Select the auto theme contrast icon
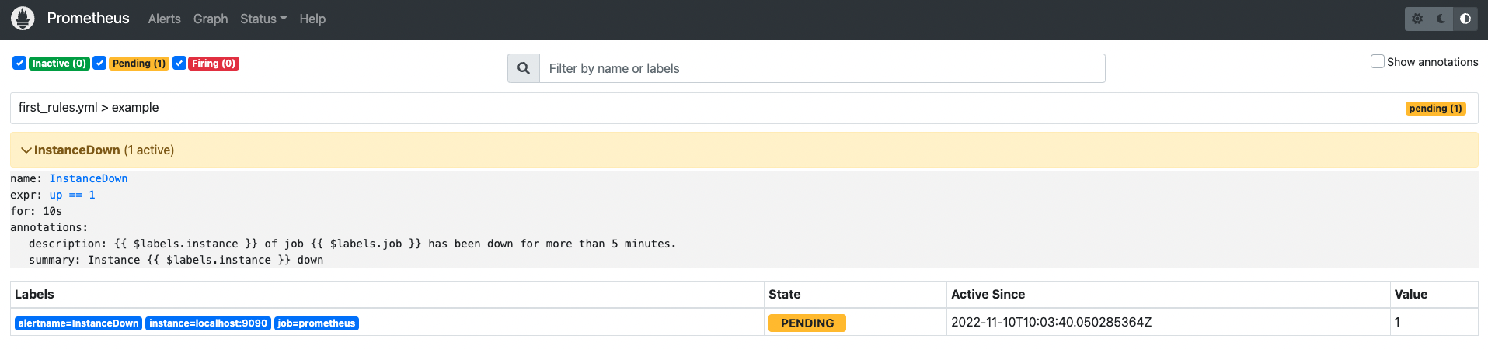 pyautogui.click(x=1465, y=19)
